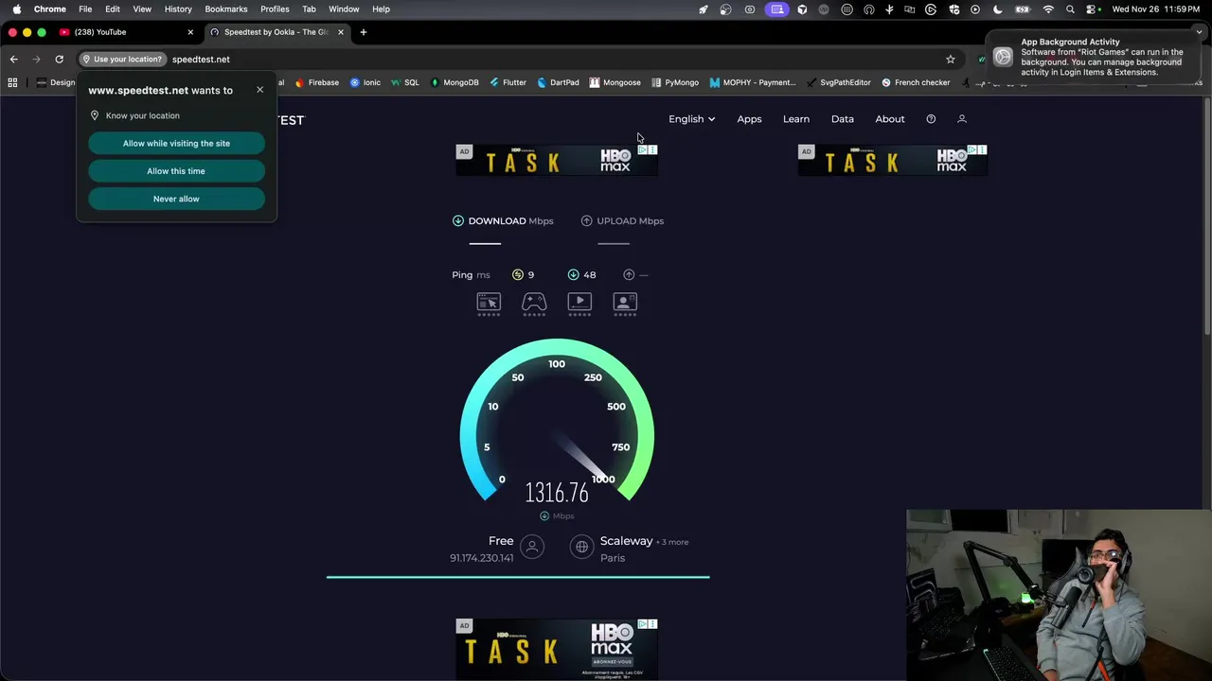Click the 'Use your location?' chip
This screenshot has width=1212, height=681.
(121, 59)
